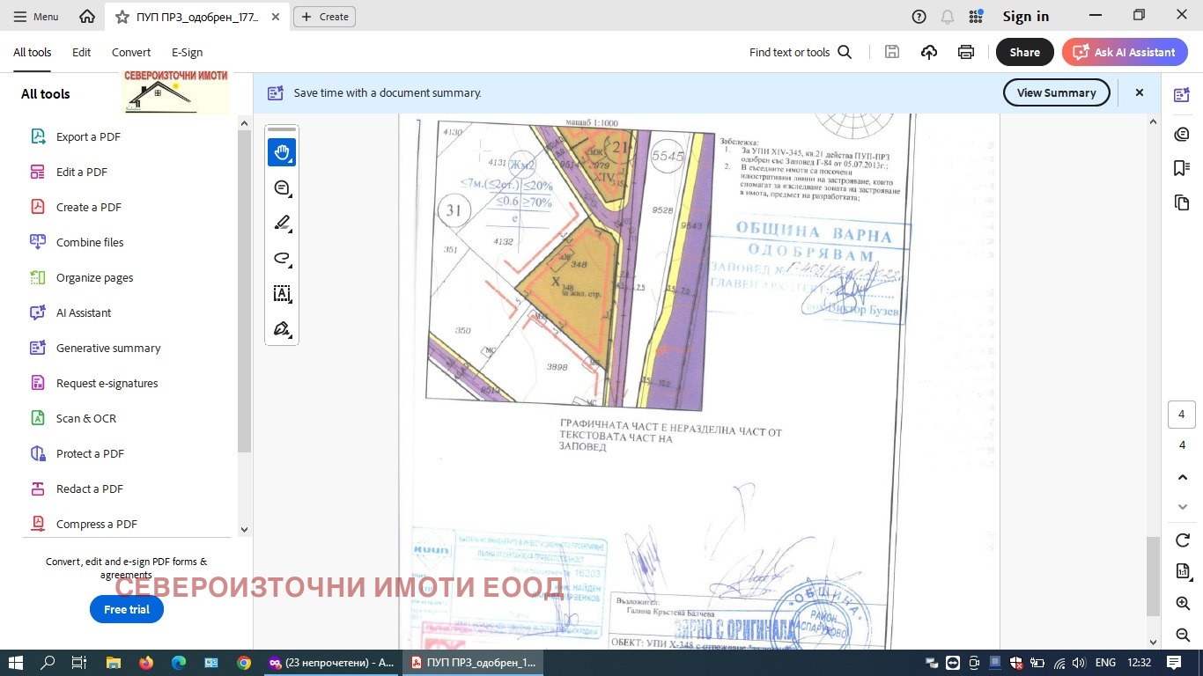The width and height of the screenshot is (1203, 676).
Task: Open the add comment tool
Action: click(282, 187)
